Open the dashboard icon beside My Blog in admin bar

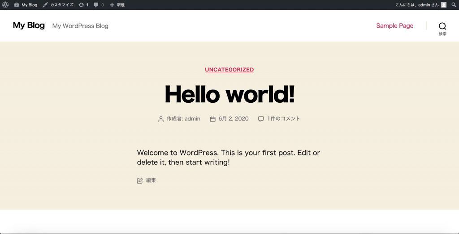click(17, 5)
